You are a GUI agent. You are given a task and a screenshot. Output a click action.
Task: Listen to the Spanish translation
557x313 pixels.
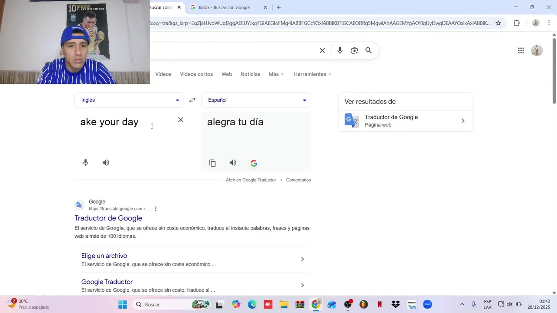pyautogui.click(x=233, y=163)
